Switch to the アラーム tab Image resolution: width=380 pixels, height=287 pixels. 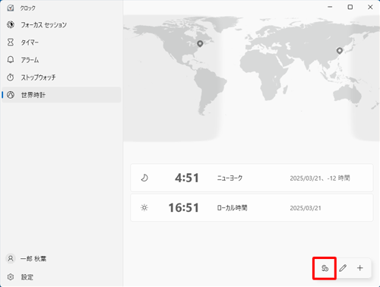tap(30, 60)
